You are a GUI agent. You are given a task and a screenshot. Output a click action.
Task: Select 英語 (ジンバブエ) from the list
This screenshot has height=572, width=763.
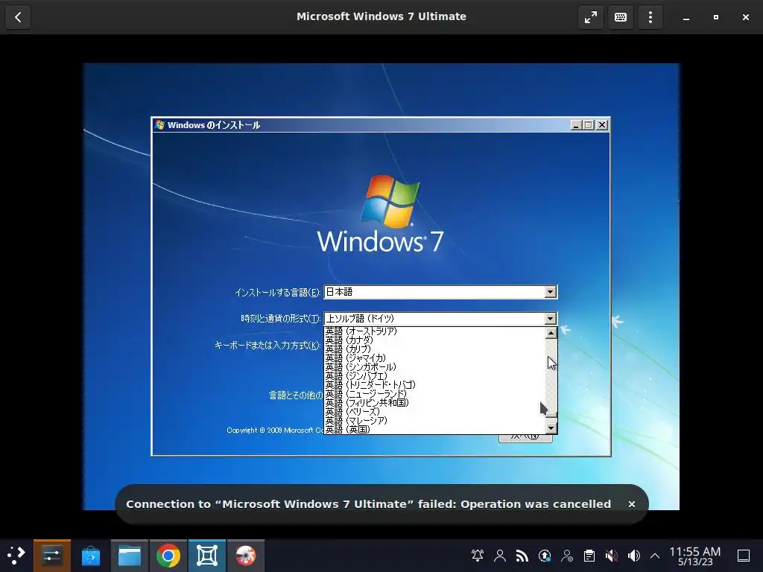tap(434, 376)
